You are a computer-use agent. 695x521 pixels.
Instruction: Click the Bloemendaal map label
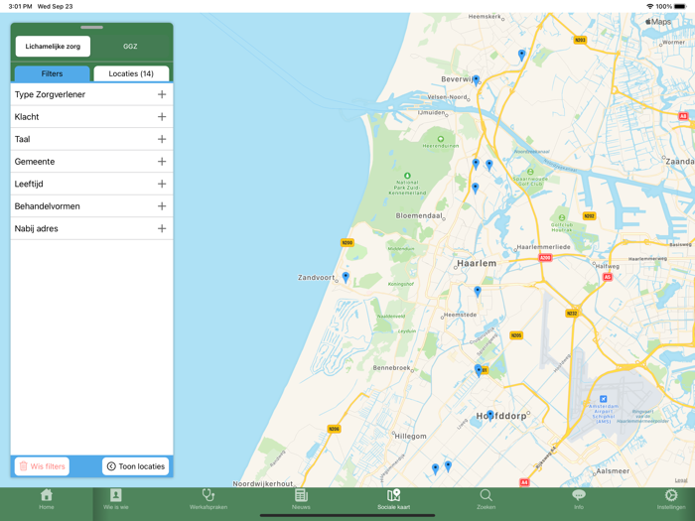pos(419,215)
